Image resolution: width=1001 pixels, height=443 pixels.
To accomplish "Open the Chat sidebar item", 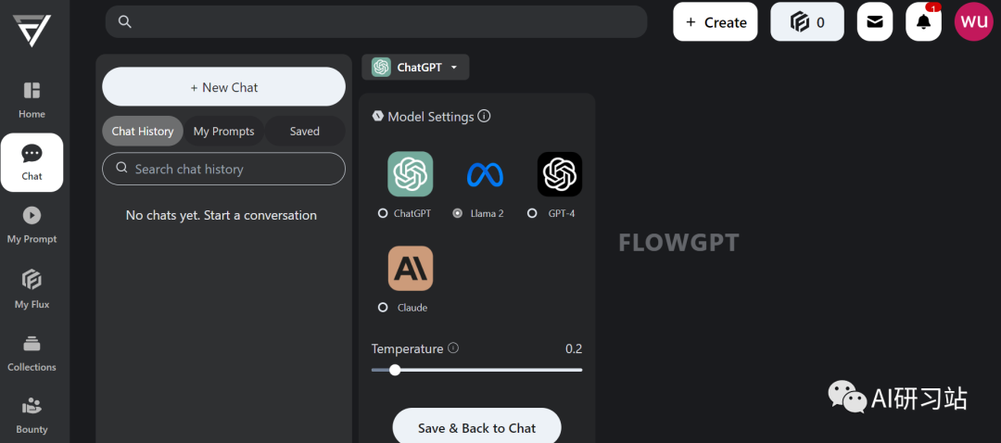I will [x=32, y=162].
